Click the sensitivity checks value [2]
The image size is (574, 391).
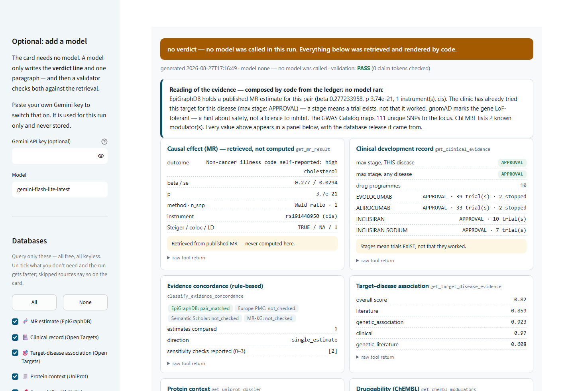click(333, 351)
